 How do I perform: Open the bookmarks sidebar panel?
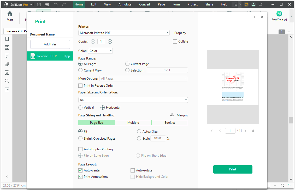[x=7, y=39]
